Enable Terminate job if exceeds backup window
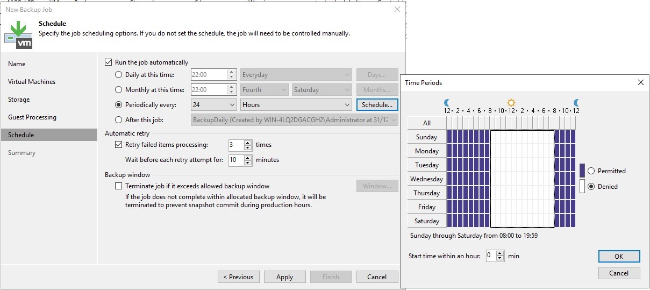650x290 pixels. click(x=119, y=186)
